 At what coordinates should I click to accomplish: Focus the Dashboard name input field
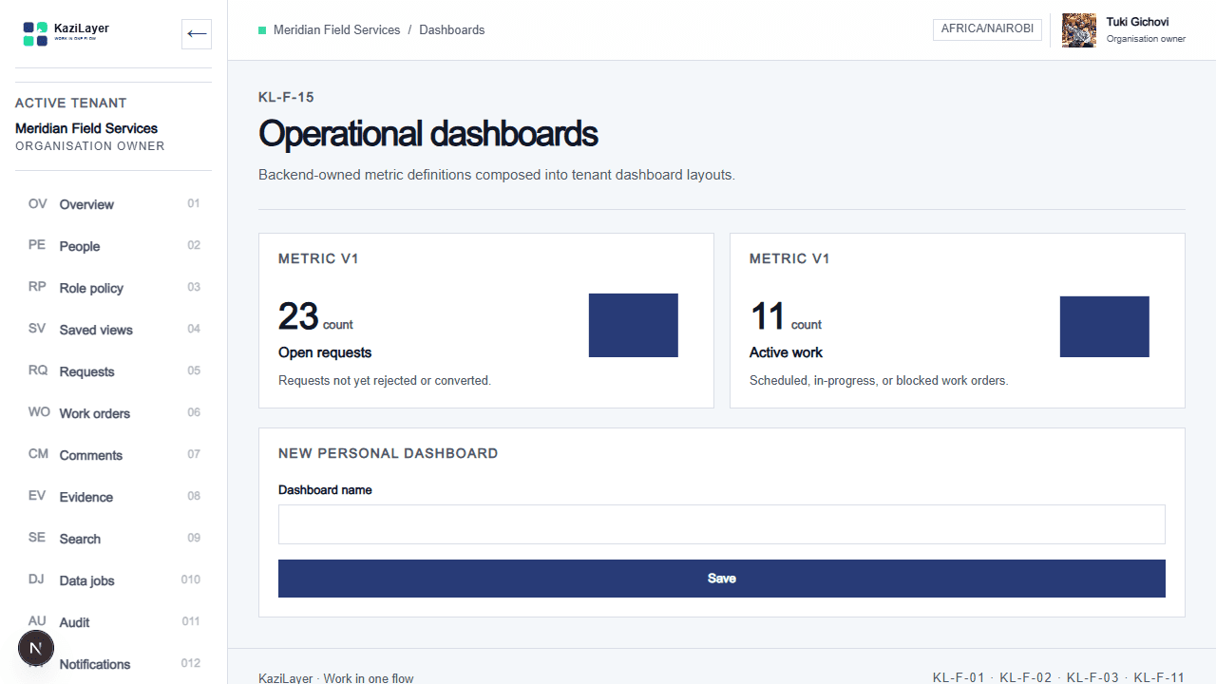722,524
